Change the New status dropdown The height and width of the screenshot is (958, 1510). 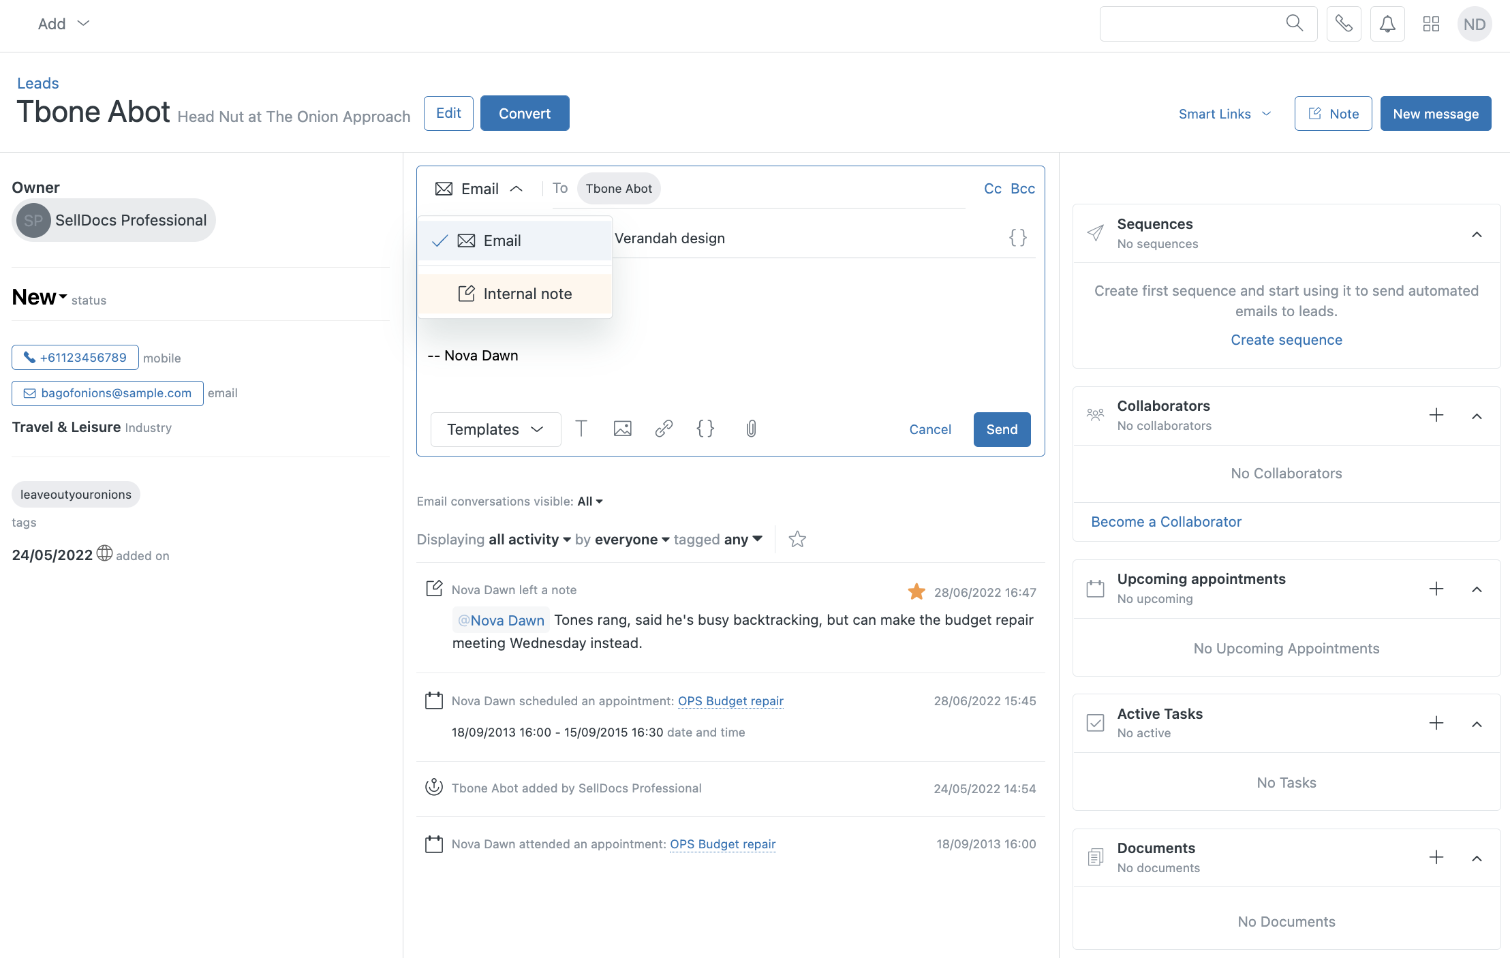40,298
